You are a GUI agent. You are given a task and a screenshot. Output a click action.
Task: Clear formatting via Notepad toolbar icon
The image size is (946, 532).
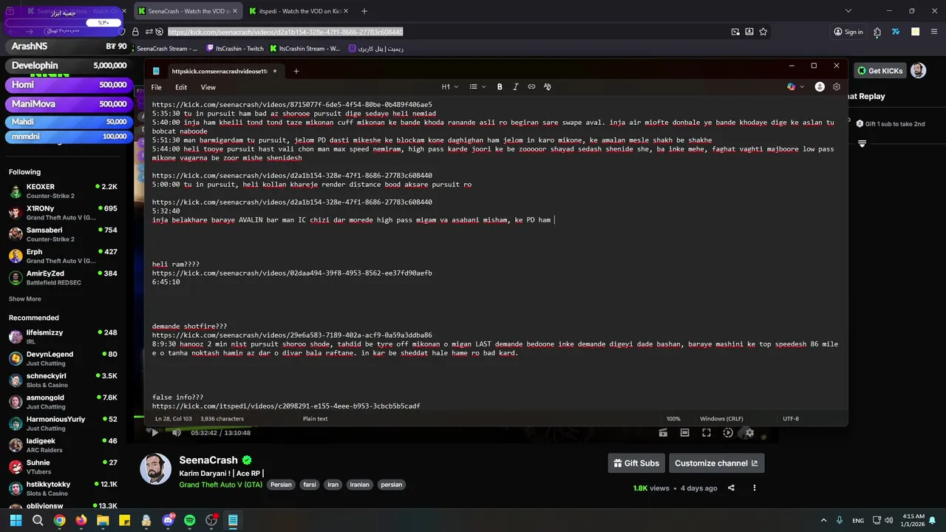(547, 86)
